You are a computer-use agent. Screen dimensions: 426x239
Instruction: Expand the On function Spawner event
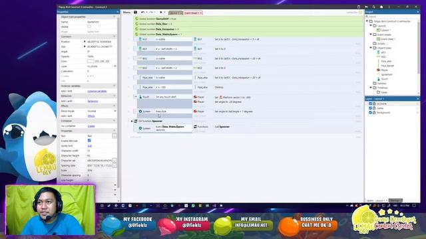point(132,121)
